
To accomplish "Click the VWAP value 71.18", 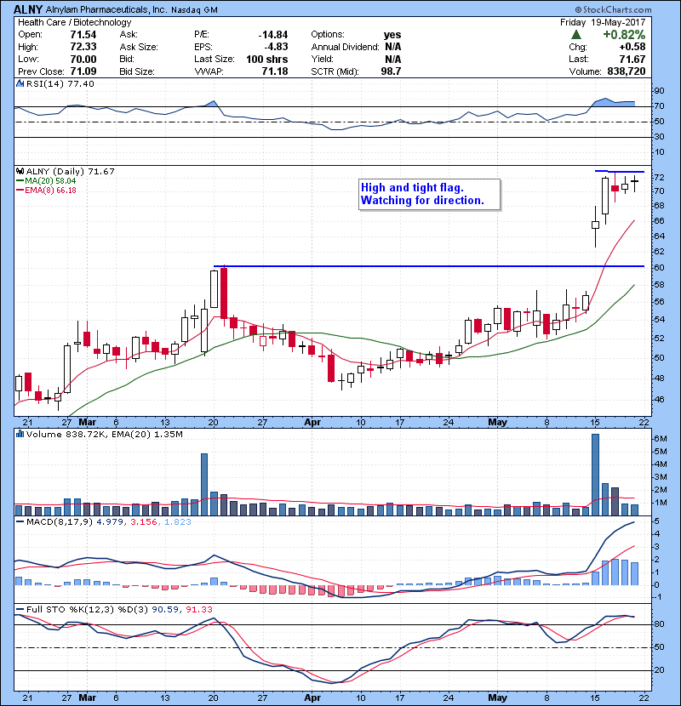I will pos(275,71).
